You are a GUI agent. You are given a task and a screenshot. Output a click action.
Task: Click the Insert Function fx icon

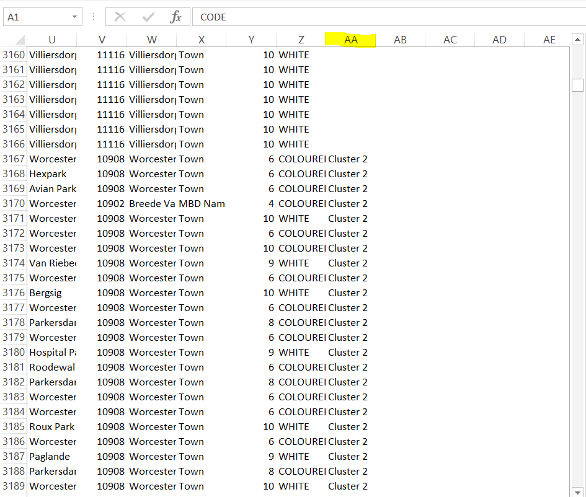pos(176,17)
